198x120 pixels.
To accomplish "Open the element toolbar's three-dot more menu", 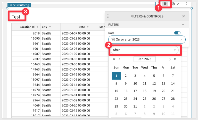I will click(x=186, y=4).
